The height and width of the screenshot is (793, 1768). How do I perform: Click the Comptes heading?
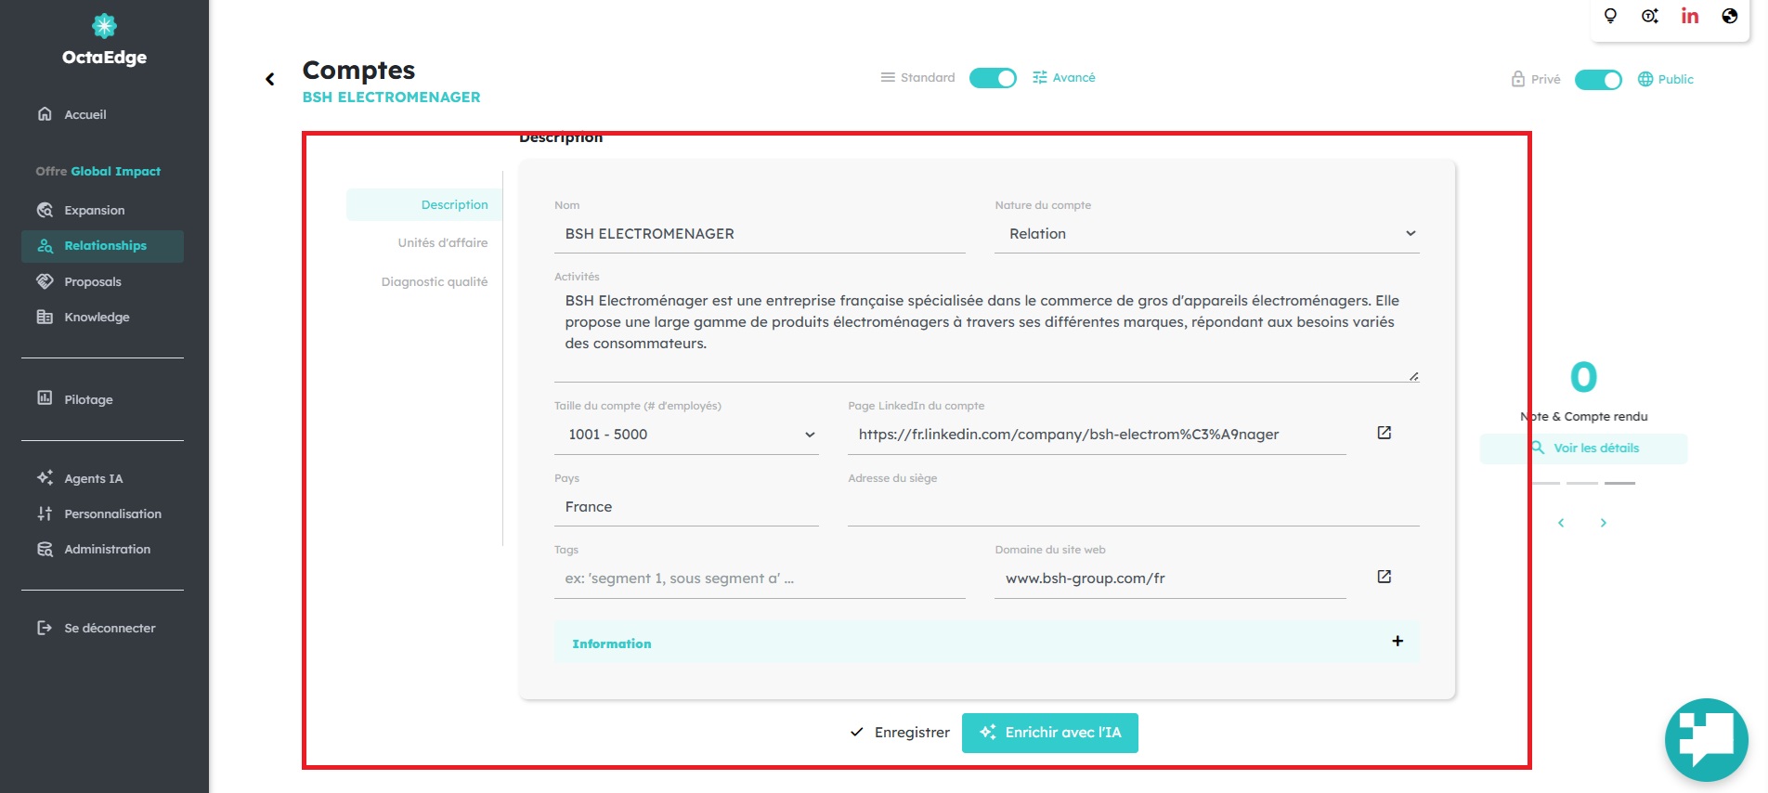(x=358, y=71)
